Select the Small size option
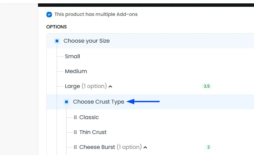The image size is (254, 155). (73, 57)
